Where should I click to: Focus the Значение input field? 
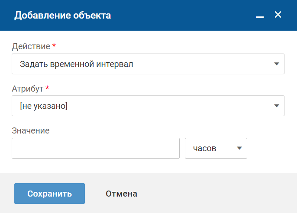[x=96, y=148]
